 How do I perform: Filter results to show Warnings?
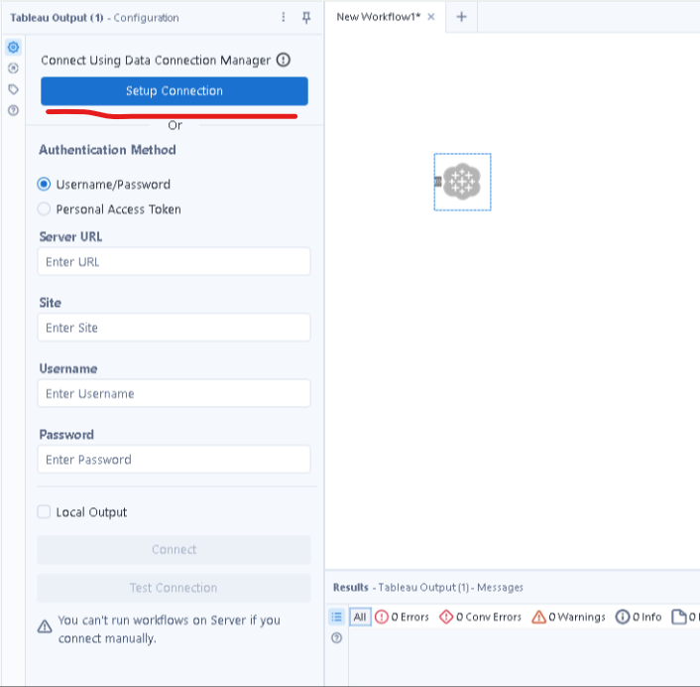click(568, 617)
